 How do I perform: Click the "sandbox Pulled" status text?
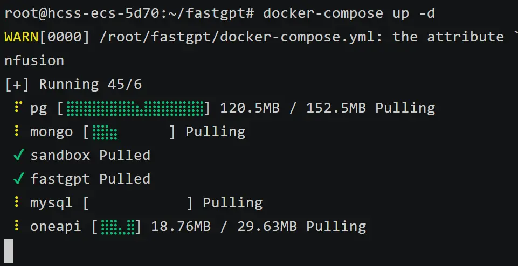(90, 156)
